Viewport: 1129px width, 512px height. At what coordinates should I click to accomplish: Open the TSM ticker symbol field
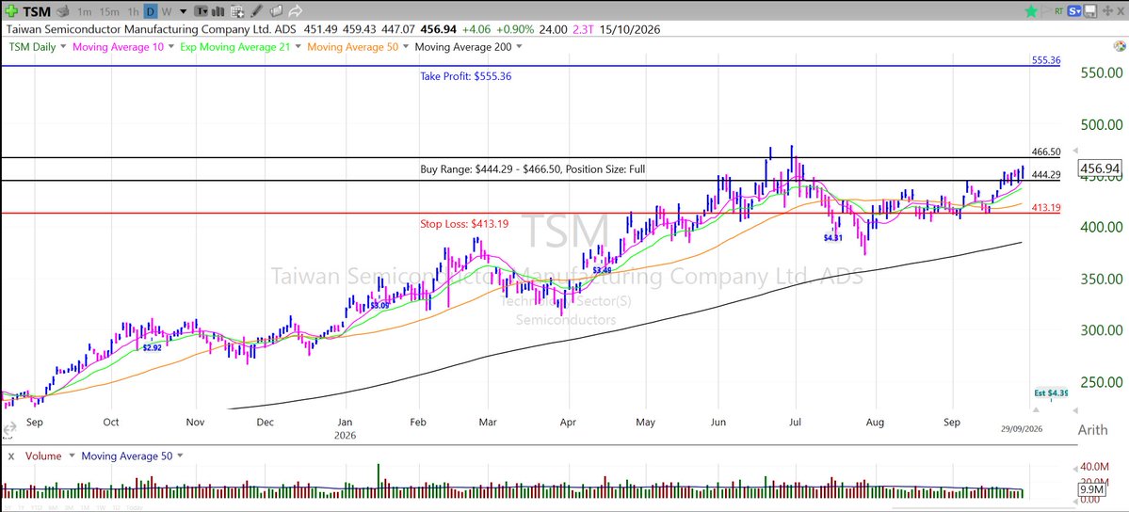click(37, 11)
